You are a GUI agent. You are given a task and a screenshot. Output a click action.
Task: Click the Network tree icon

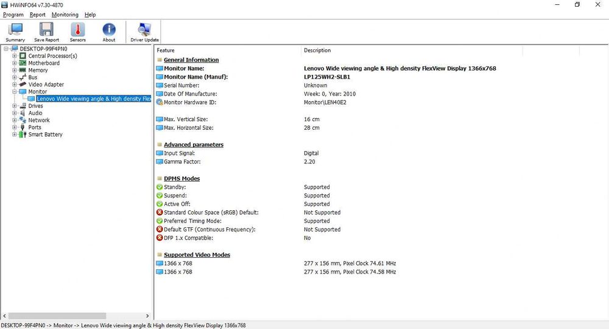click(23, 120)
